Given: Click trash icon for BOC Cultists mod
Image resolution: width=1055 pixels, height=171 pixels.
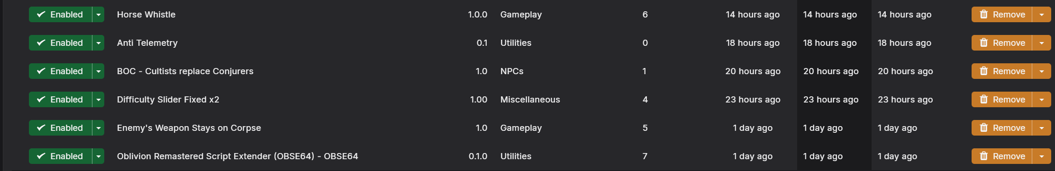Looking at the screenshot, I should click(x=984, y=71).
